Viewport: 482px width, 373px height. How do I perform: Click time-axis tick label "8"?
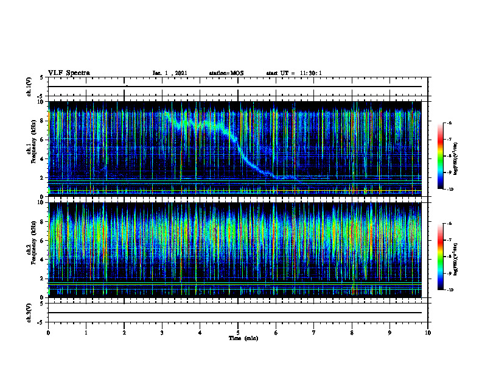pos(352,333)
